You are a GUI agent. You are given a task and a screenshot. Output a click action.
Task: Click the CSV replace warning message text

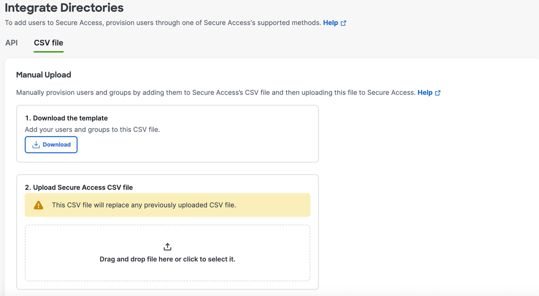point(144,205)
